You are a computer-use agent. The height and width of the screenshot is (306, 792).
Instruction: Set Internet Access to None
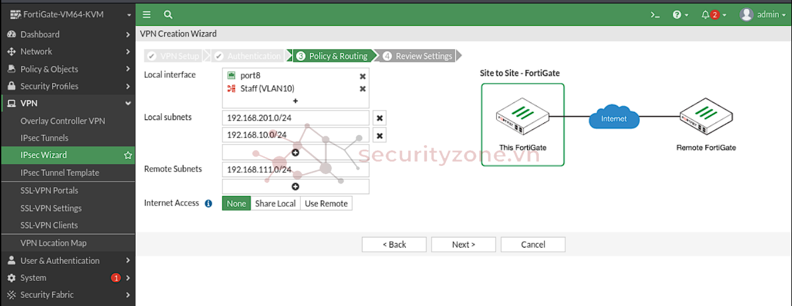pos(237,204)
